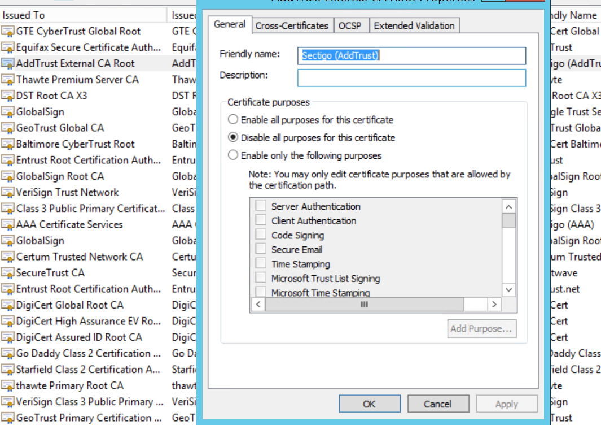This screenshot has height=425, width=601.
Task: Click purposes list scroll down arrow
Action: click(508, 289)
